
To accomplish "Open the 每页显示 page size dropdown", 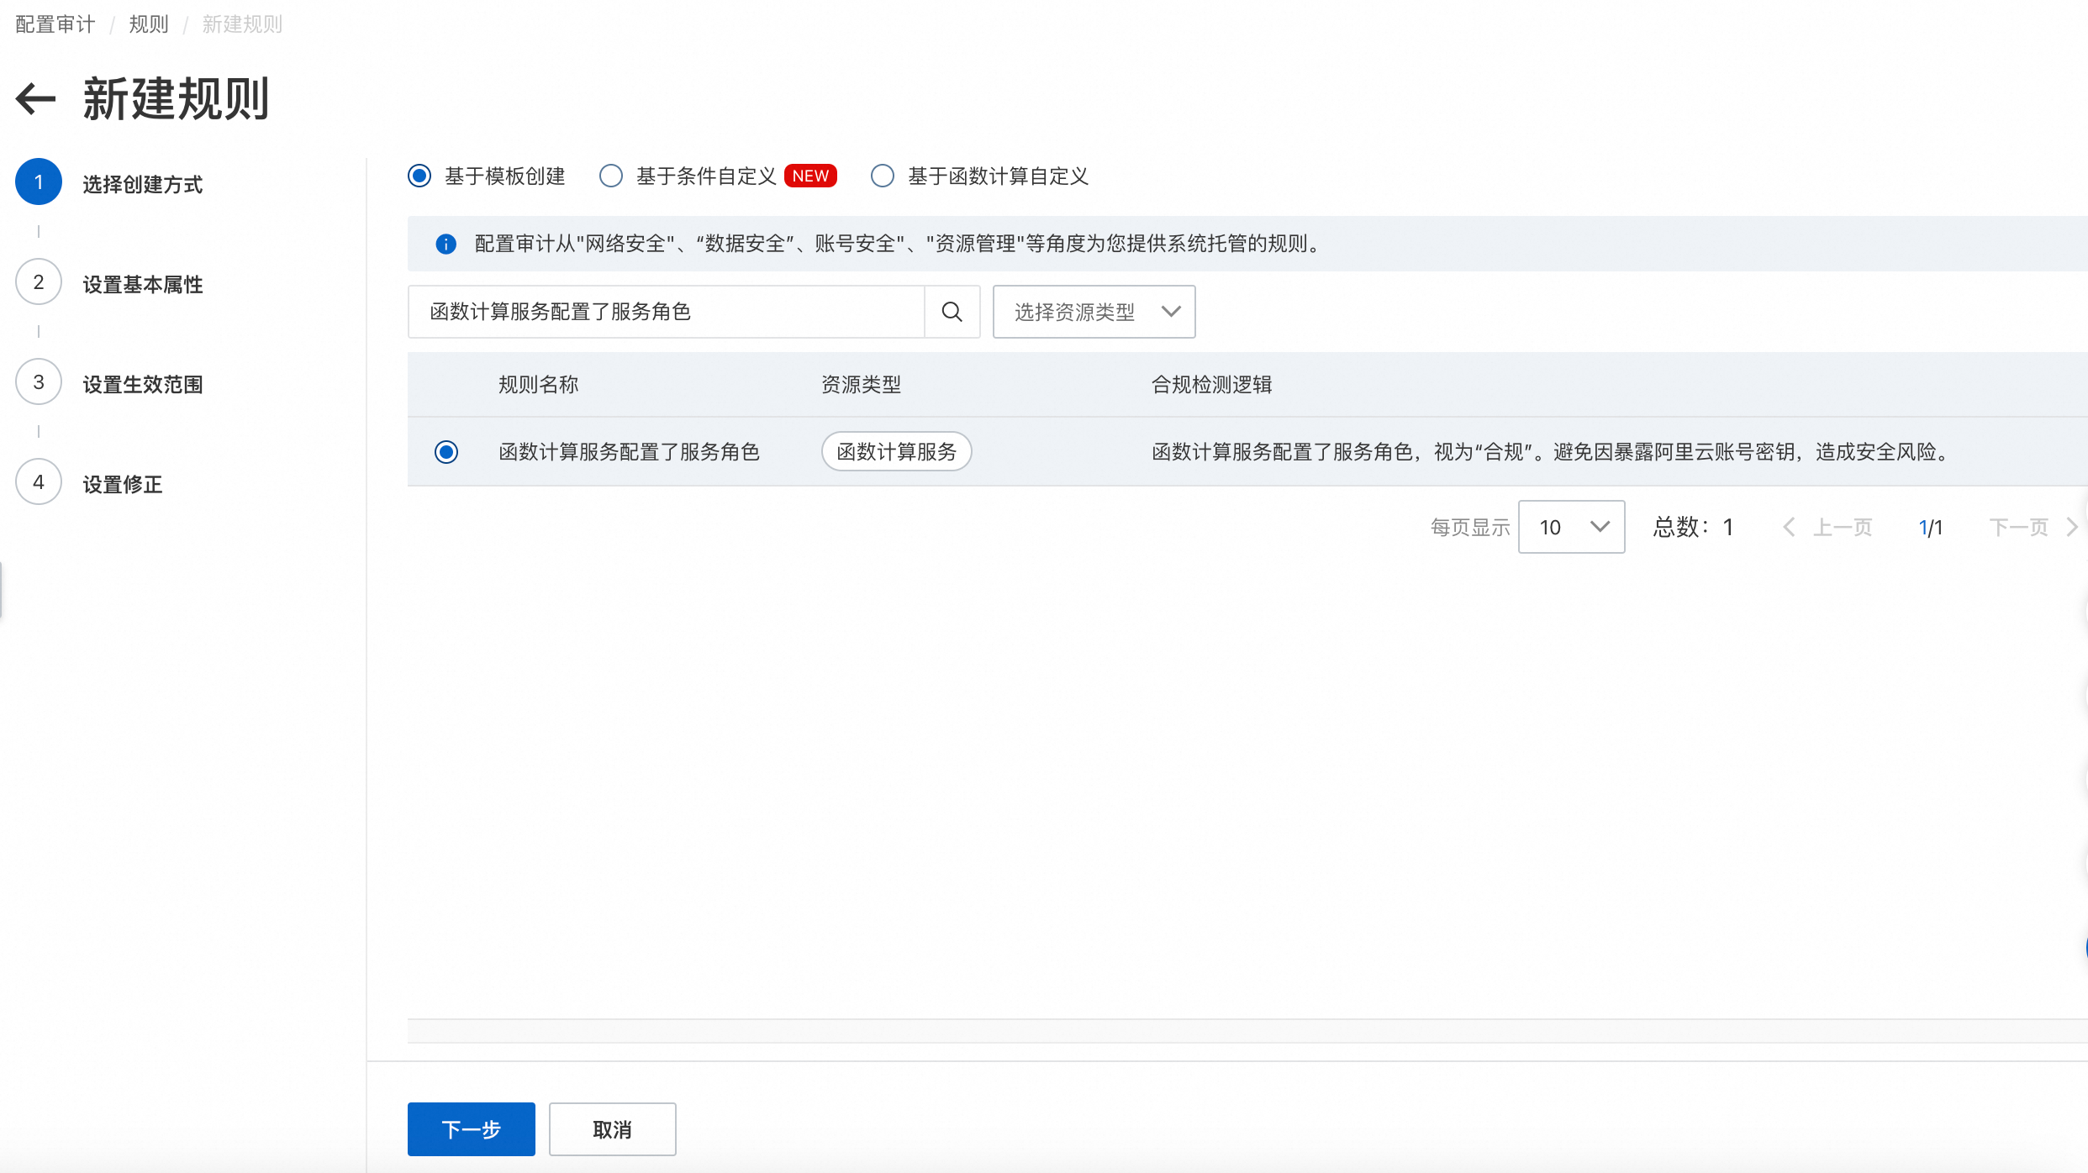I will pyautogui.click(x=1571, y=527).
